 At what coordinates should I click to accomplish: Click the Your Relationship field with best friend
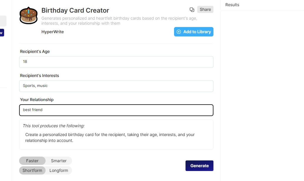(116, 110)
